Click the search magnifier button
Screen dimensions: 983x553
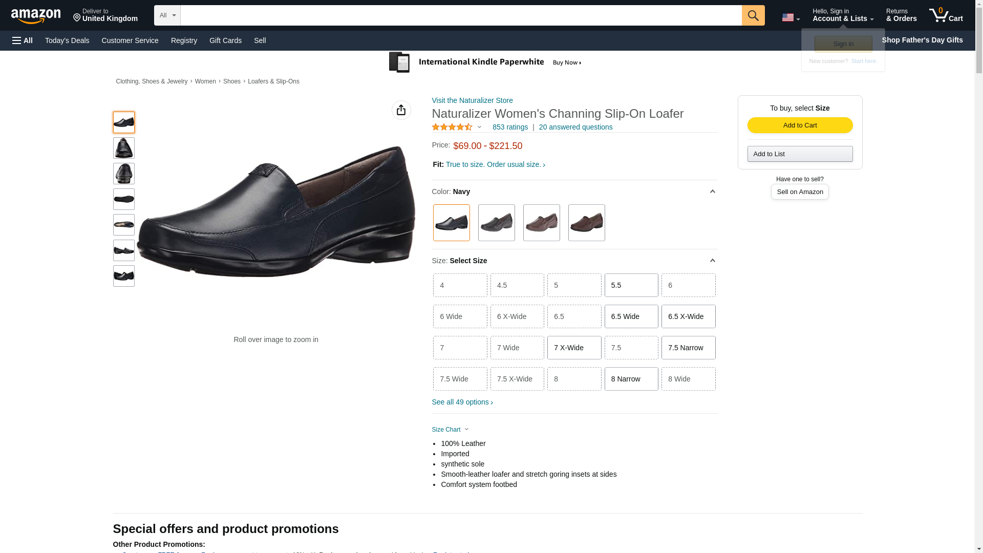[x=753, y=15]
